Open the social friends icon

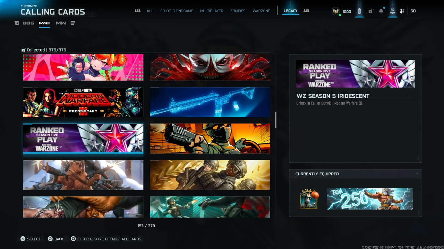pos(402,11)
